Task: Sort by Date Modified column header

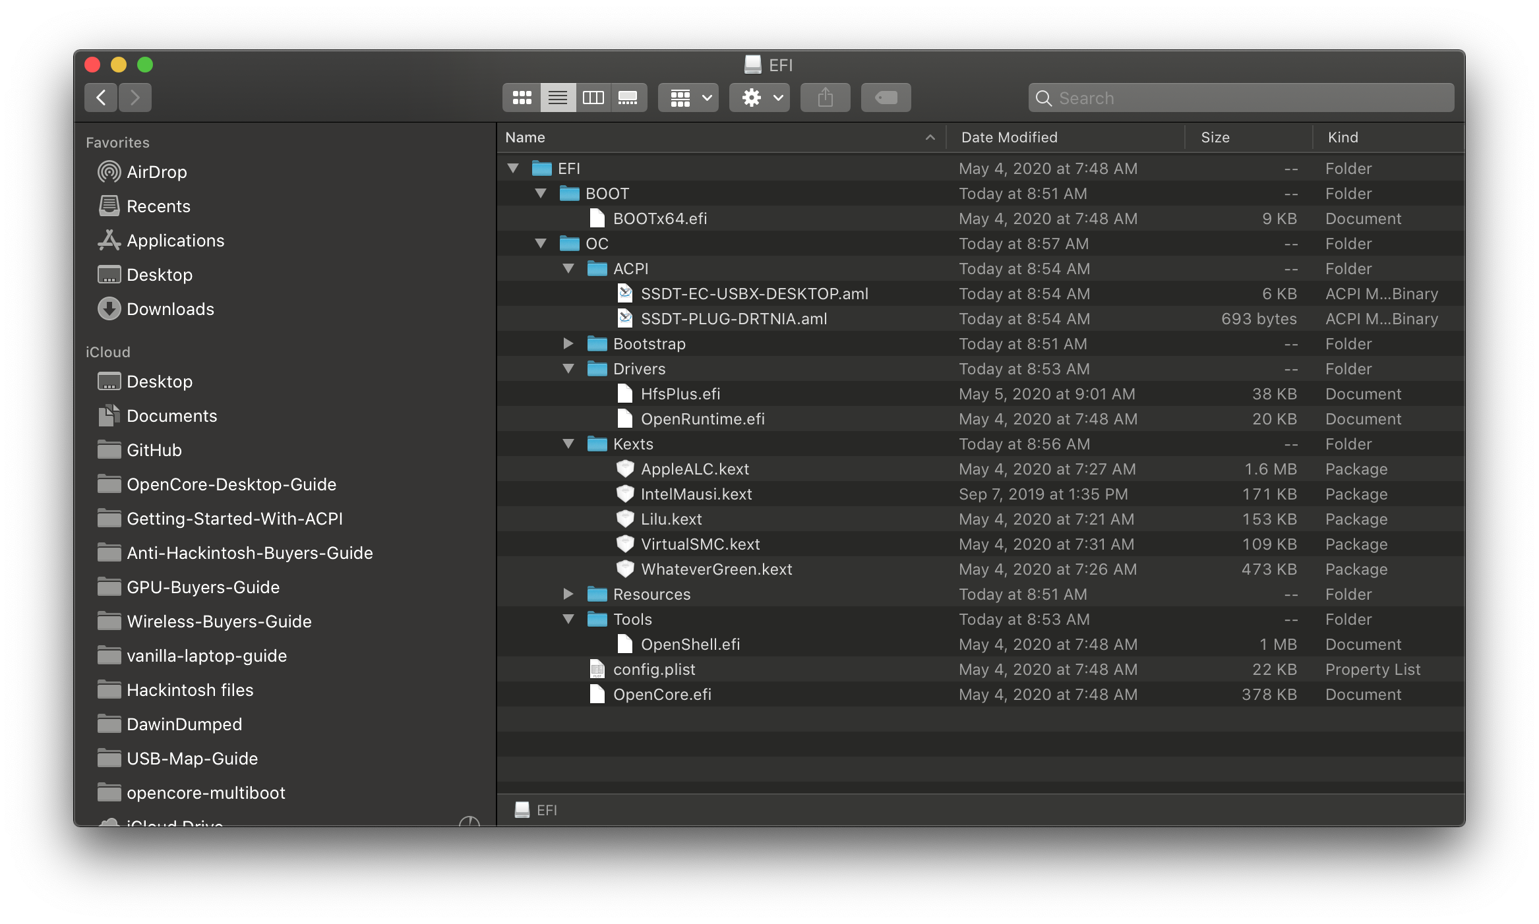Action: pos(1009,137)
